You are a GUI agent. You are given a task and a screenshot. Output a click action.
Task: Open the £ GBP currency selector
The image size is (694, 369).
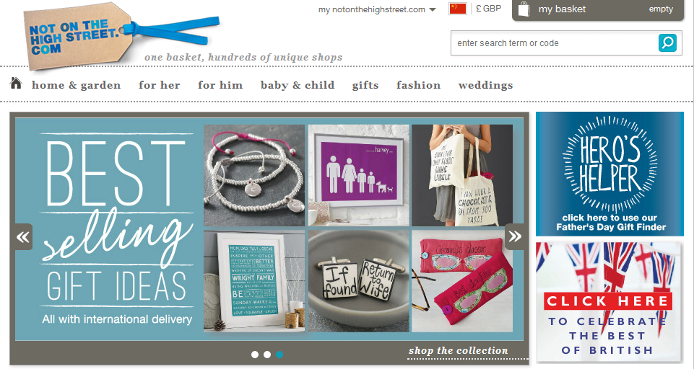(x=489, y=9)
